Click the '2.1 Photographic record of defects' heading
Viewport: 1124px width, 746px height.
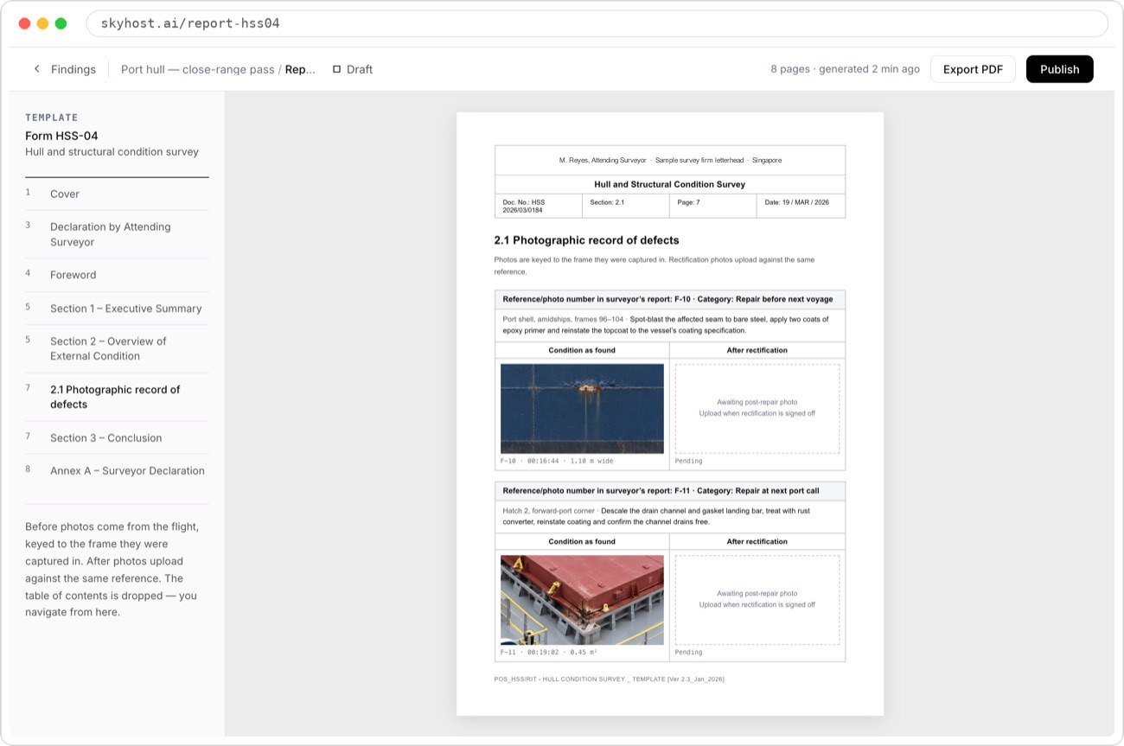[x=586, y=240]
